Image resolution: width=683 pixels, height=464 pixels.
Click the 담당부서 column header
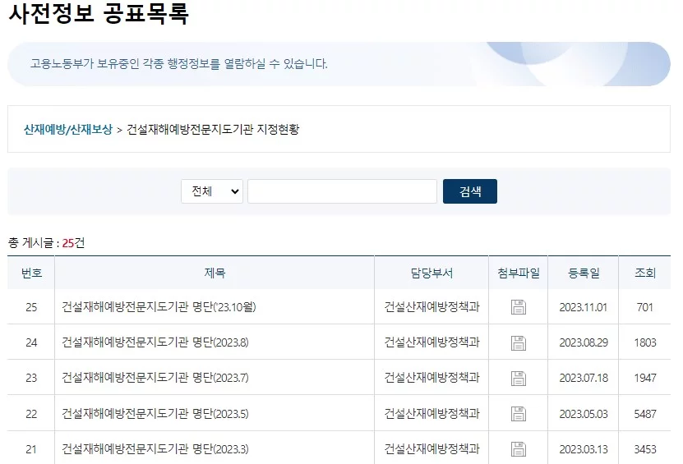click(x=431, y=273)
